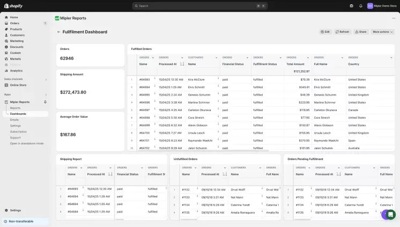Open Shipping Report Financial Status column dropdown
The image size is (400, 227).
point(142,168)
